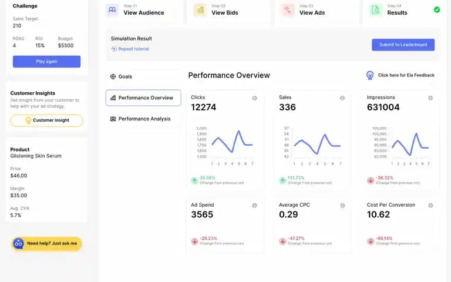This screenshot has width=451, height=282.
Task: Click red down arrow under Cost Per Conversion
Action: point(371,241)
